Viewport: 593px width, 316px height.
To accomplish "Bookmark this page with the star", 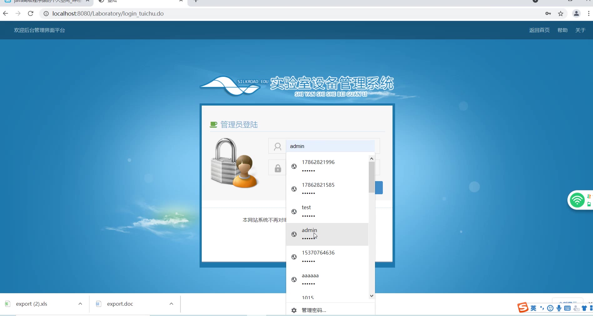I will pyautogui.click(x=560, y=13).
